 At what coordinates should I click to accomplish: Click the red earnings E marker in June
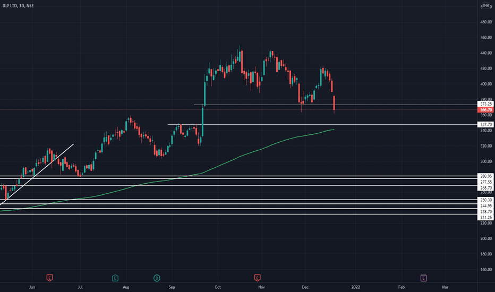click(x=49, y=278)
